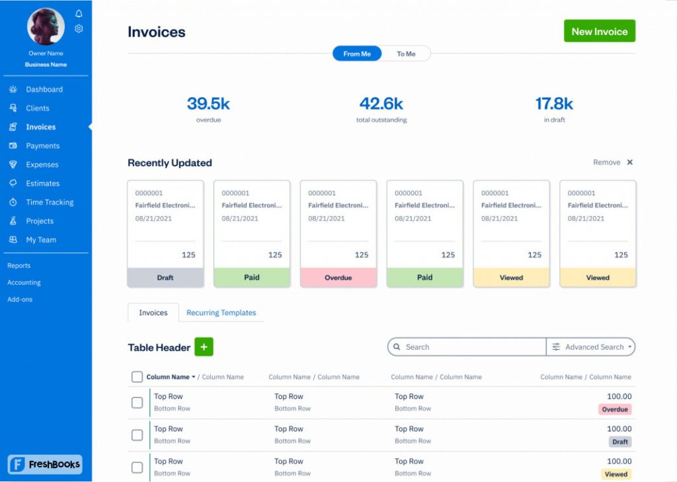
Task: Open the Dashboard from the sidebar
Action: tap(44, 89)
